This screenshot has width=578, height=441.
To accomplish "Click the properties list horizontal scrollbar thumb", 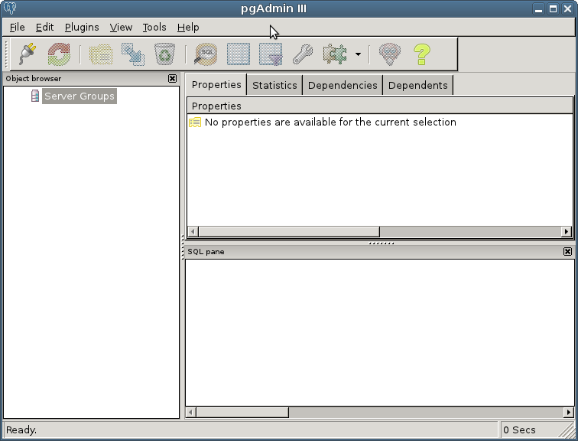I will (x=289, y=231).
